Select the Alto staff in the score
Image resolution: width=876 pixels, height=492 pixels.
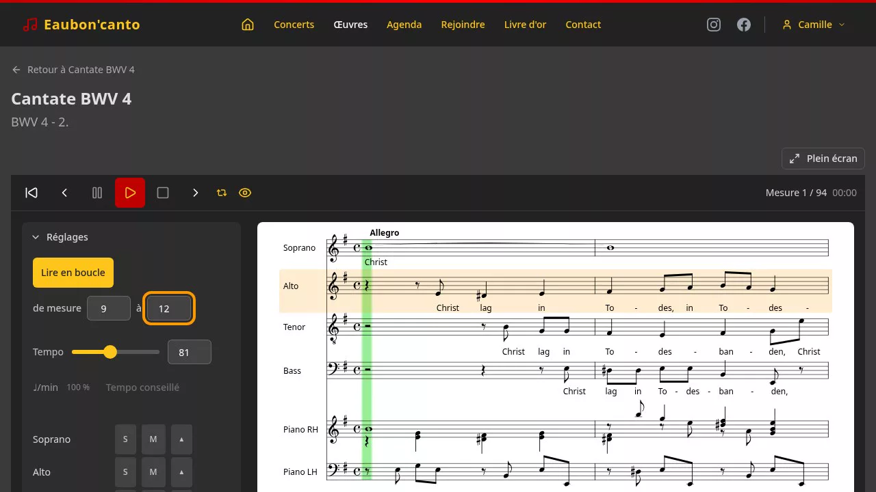tap(556, 291)
